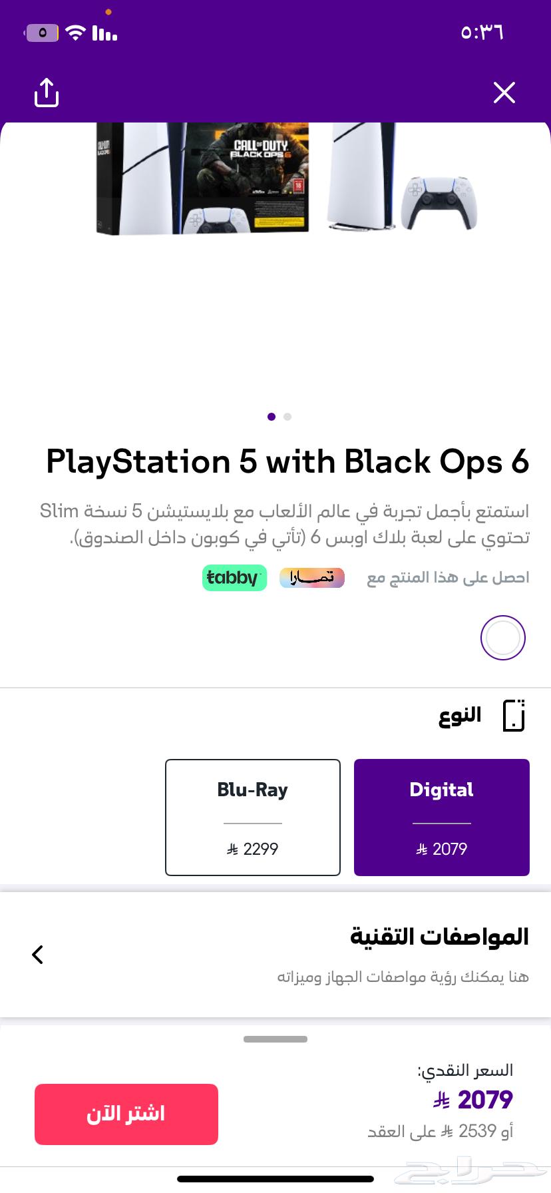Screen dimensions: 551x1193
Task: Tap the orange camera indicator dot
Action: (x=108, y=11)
